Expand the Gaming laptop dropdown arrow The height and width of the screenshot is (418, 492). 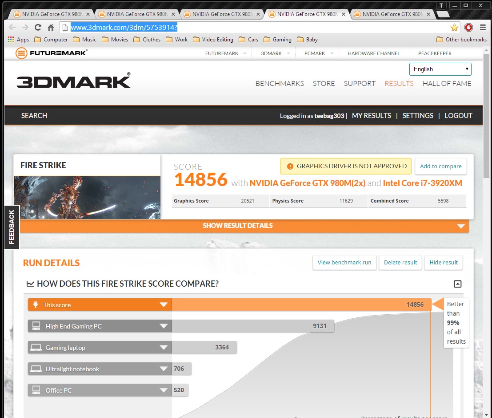[x=164, y=347]
